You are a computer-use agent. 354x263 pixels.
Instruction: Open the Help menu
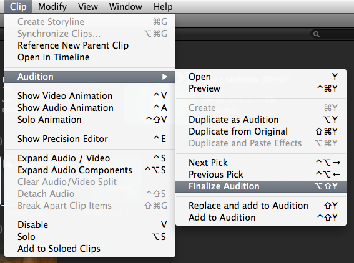[x=163, y=6]
